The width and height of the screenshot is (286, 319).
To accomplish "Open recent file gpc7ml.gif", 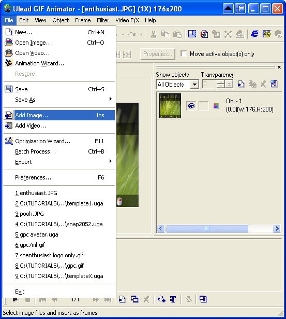I will coord(59,245).
